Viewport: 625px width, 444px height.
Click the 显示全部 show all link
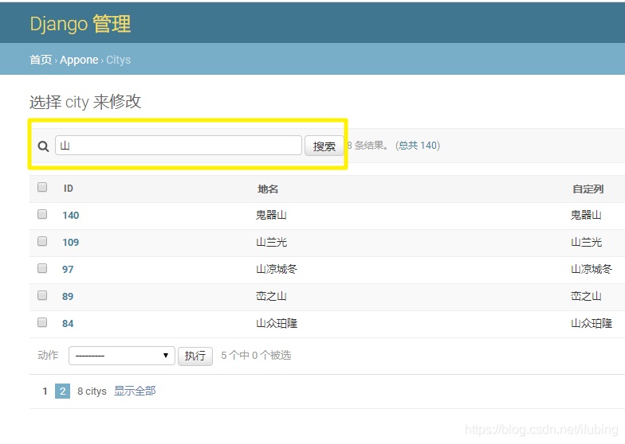point(135,391)
